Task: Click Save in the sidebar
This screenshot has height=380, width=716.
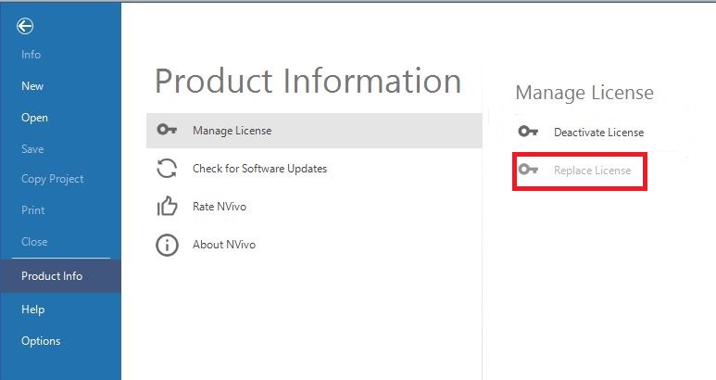Action: (32, 149)
